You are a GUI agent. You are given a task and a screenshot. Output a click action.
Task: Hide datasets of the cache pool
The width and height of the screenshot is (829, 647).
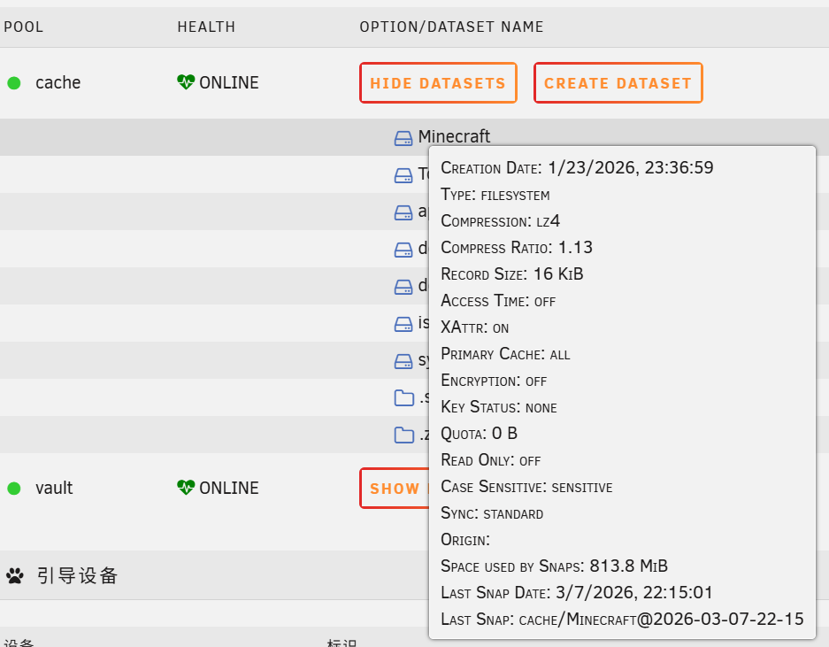pos(438,83)
